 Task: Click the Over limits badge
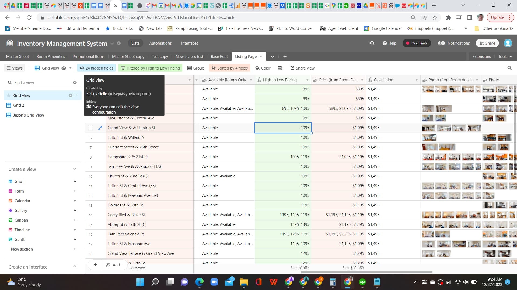pos(417,43)
